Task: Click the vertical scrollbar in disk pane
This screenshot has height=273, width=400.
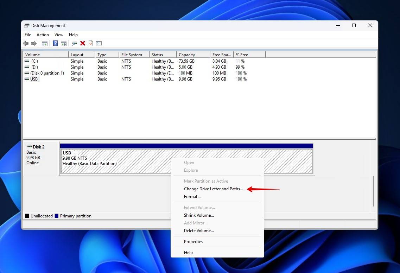Action: (373, 191)
